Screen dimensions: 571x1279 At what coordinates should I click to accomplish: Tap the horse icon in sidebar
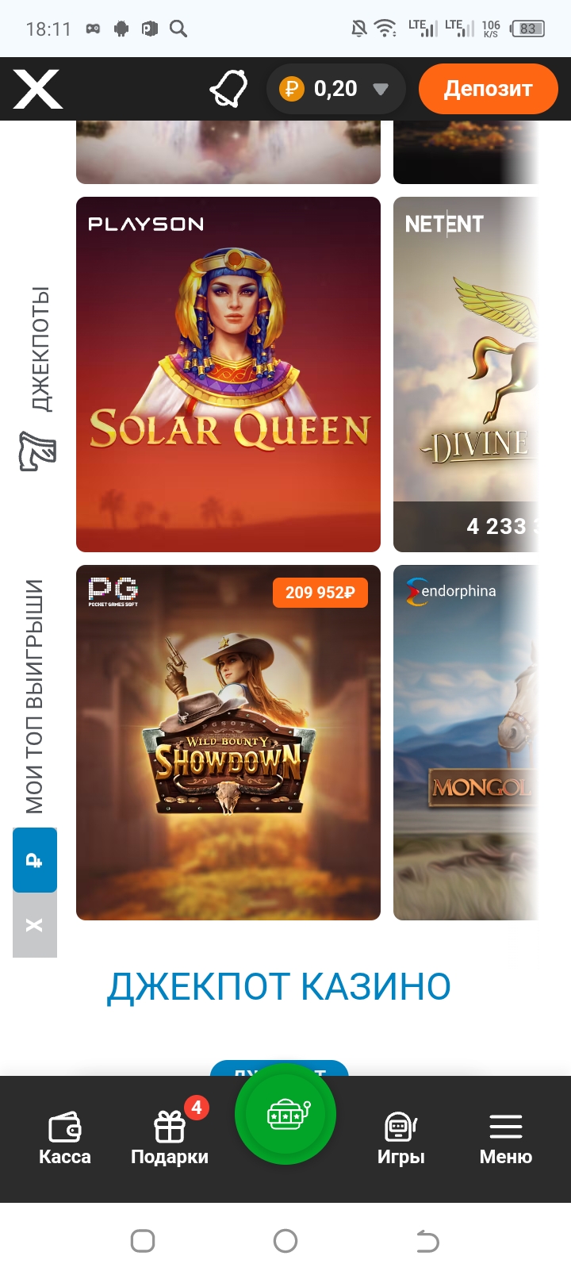click(37, 451)
